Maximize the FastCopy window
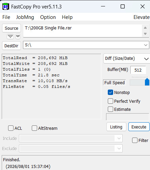Screen dimensions: 150x170 (123, 6)
